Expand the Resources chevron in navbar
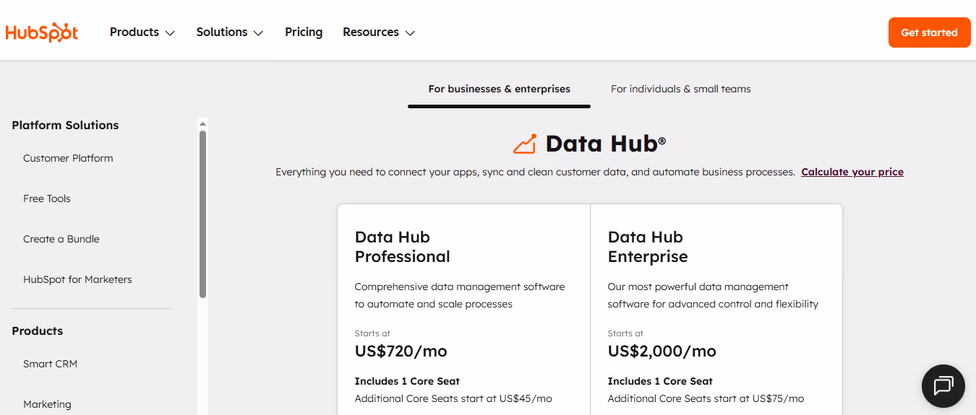The width and height of the screenshot is (976, 415). coord(410,33)
